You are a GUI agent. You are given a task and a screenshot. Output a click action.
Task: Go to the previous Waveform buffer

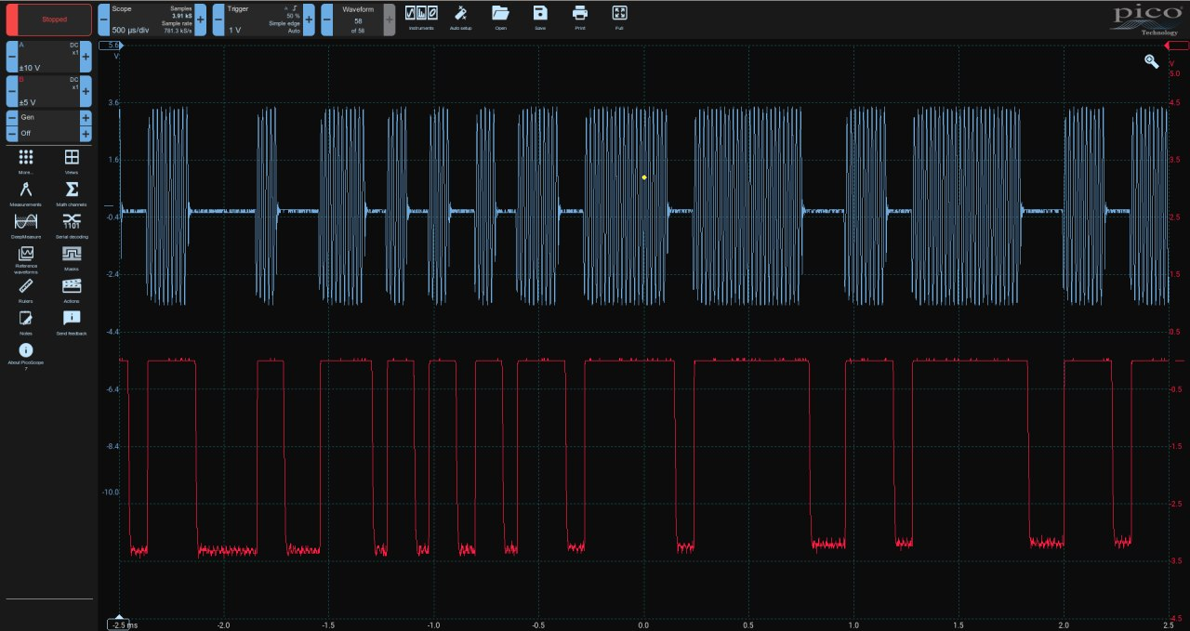[x=327, y=20]
